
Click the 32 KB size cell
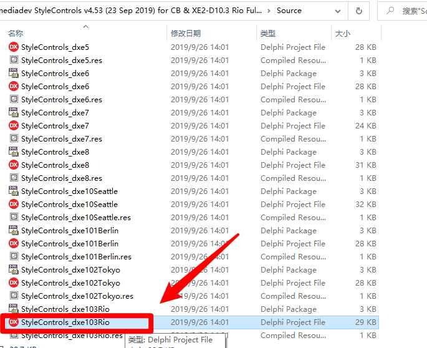coord(365,204)
